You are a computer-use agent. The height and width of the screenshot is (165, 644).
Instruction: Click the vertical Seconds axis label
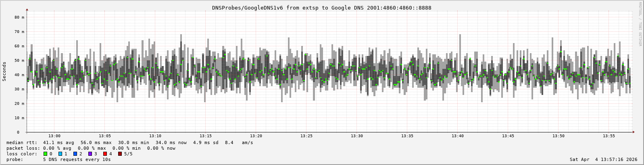(4, 72)
